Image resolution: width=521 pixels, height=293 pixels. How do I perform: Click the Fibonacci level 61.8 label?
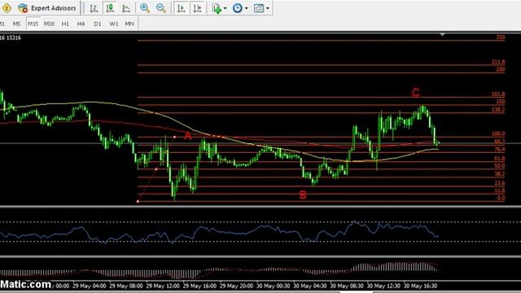click(x=500, y=159)
